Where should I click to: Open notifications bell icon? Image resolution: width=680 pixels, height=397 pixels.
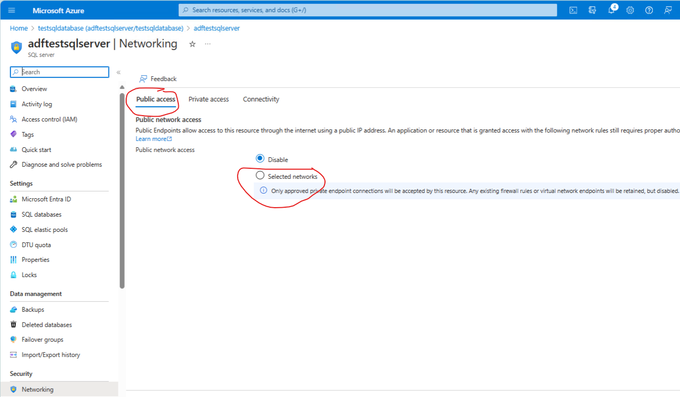pyautogui.click(x=611, y=10)
